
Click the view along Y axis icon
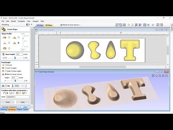coord(167,75)
